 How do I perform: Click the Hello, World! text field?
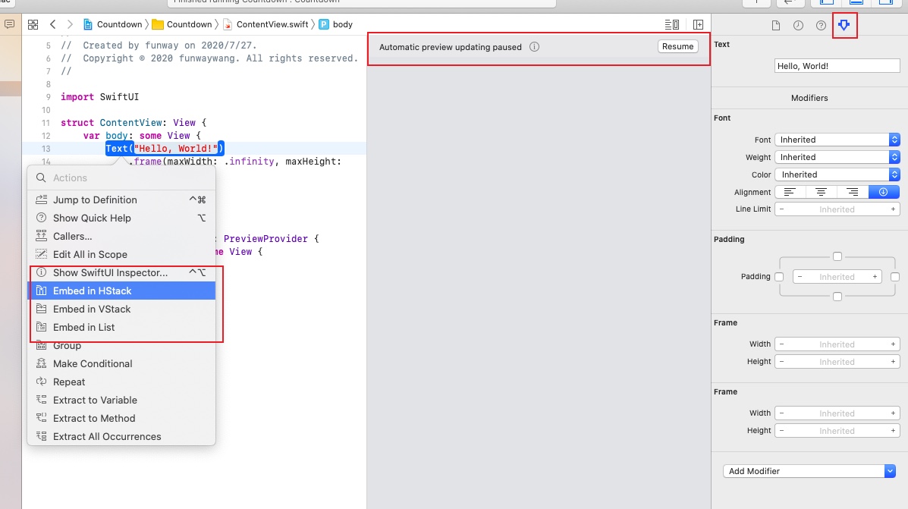click(837, 66)
